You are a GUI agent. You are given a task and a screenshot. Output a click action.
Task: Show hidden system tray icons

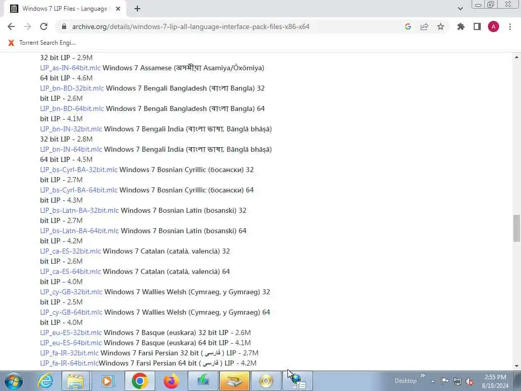click(x=432, y=381)
